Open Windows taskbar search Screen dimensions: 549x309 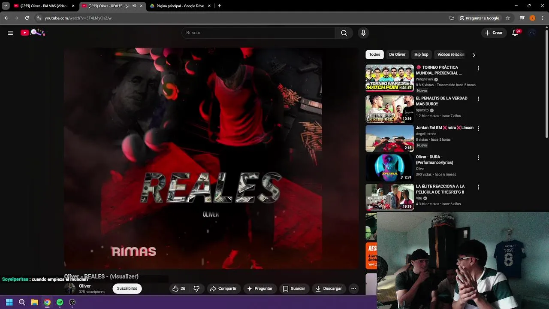click(x=22, y=302)
